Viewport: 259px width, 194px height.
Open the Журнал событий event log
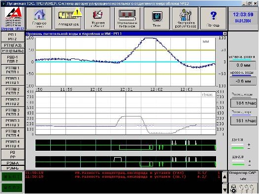[97, 18]
